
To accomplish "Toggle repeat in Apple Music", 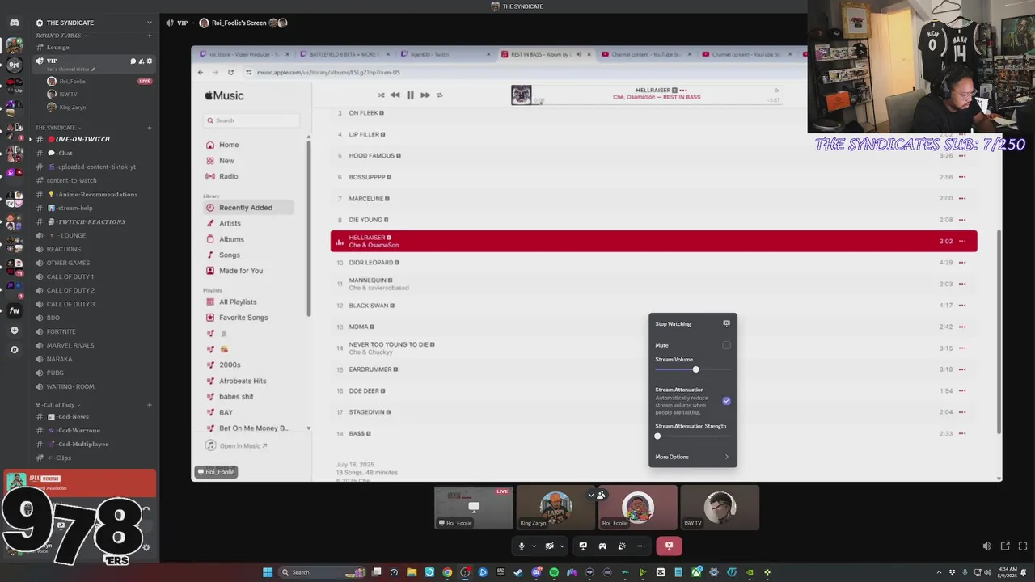I will click(x=439, y=95).
